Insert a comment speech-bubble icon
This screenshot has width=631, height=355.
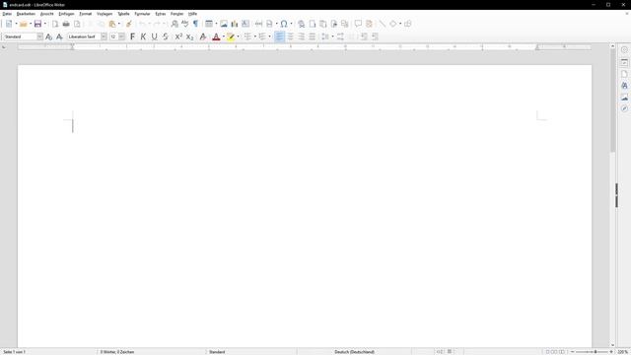click(358, 24)
